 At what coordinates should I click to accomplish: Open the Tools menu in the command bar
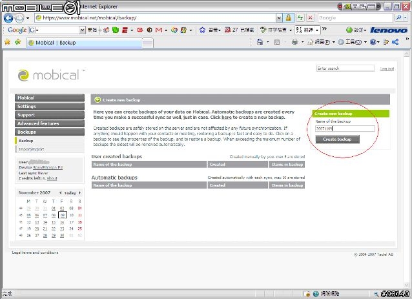[x=353, y=42]
